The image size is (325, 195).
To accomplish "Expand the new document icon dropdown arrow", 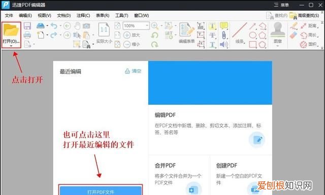I will (47, 35).
